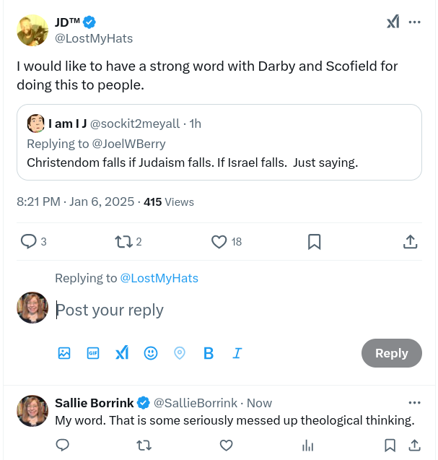Image resolution: width=438 pixels, height=460 pixels.
Task: Toggle bold formatting in reply composer
Action: (209, 353)
